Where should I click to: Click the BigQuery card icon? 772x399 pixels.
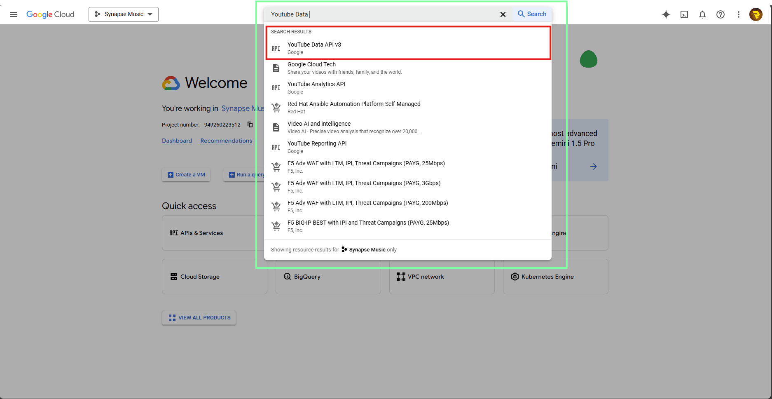(x=288, y=277)
